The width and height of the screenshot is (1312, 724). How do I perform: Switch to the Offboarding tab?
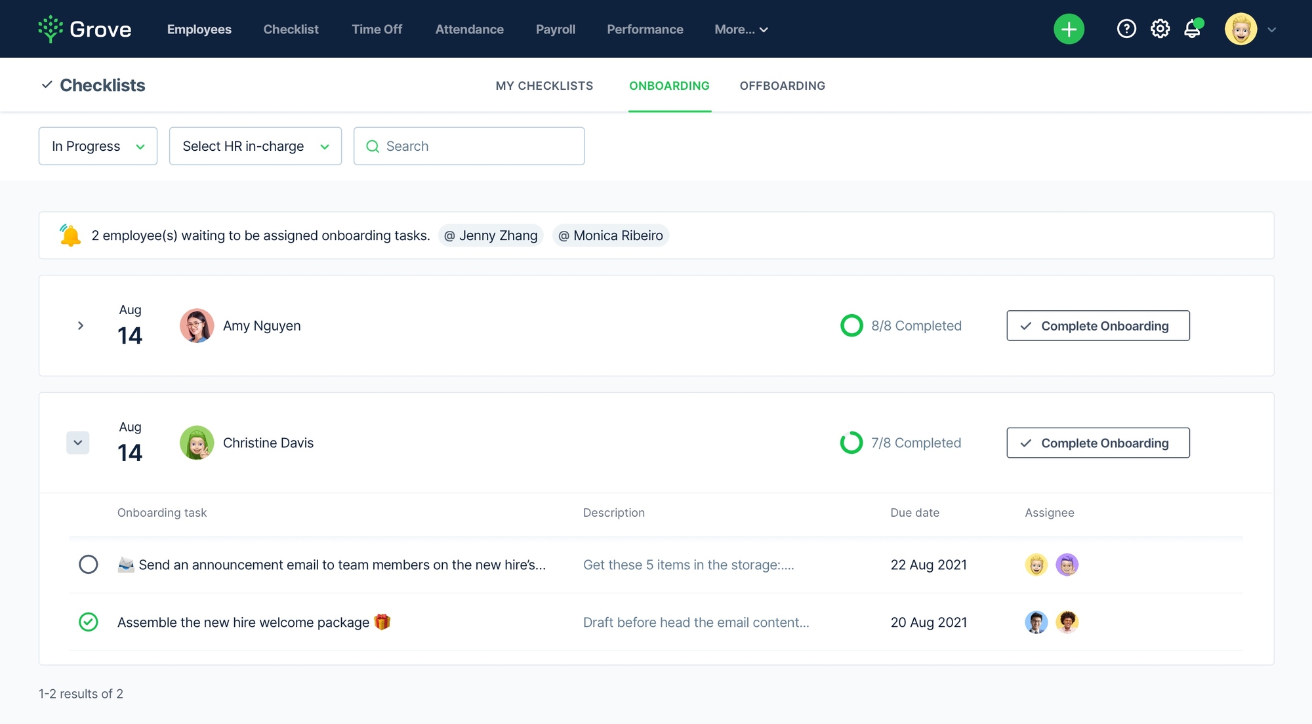point(782,85)
